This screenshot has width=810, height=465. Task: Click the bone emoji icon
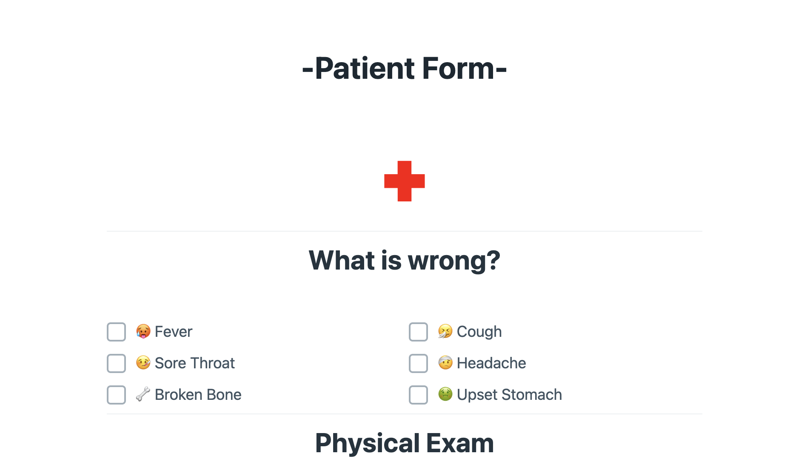(143, 394)
